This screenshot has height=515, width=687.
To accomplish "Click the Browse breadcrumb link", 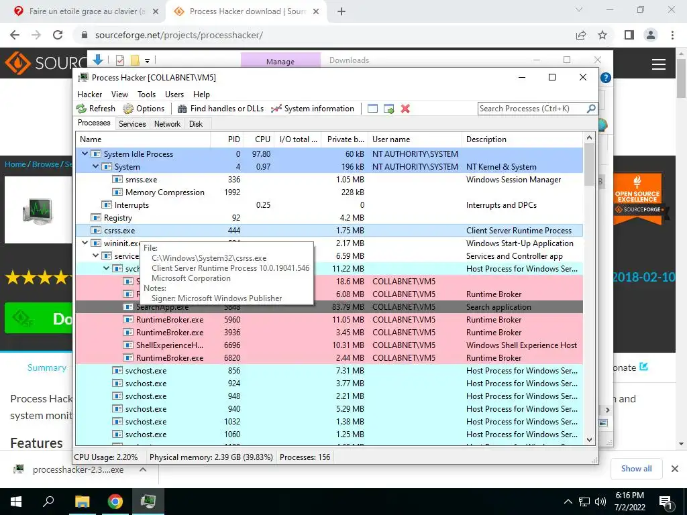I will 46,164.
